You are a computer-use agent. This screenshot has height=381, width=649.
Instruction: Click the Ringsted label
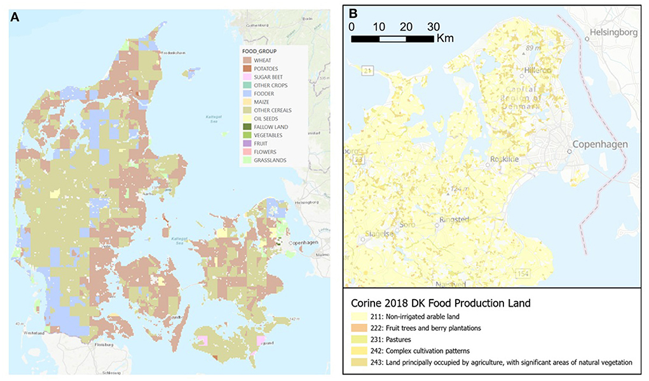point(454,220)
